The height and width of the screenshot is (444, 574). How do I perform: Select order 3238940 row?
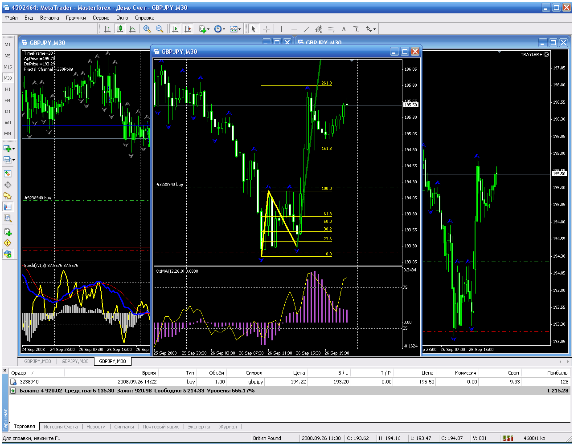click(x=290, y=382)
